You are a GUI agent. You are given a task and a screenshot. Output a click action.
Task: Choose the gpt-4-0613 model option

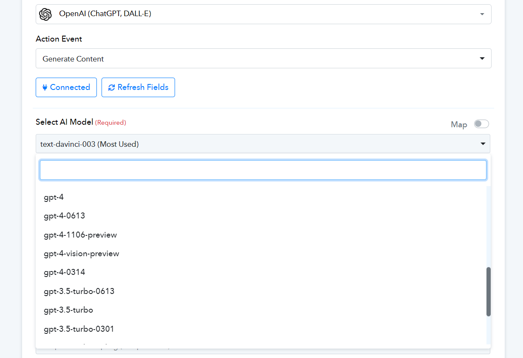click(x=261, y=216)
